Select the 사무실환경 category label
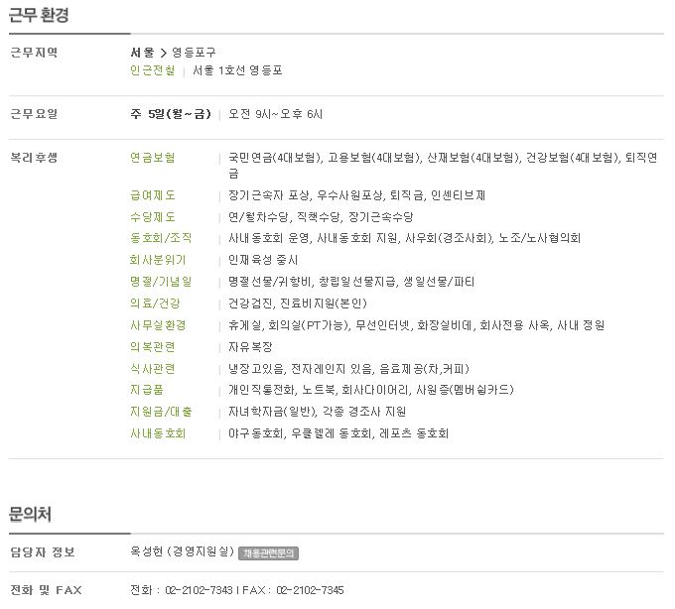Viewport: 675px width, 609px height. point(158,325)
